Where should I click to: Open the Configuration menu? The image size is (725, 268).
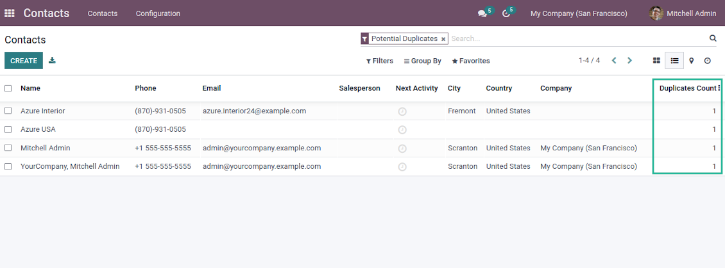(x=158, y=13)
